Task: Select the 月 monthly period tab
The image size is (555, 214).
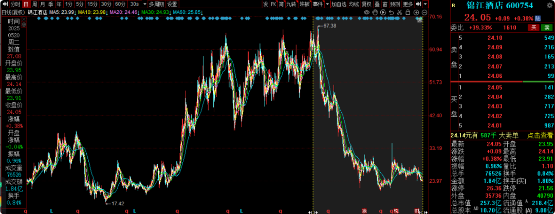Action: point(43,4)
